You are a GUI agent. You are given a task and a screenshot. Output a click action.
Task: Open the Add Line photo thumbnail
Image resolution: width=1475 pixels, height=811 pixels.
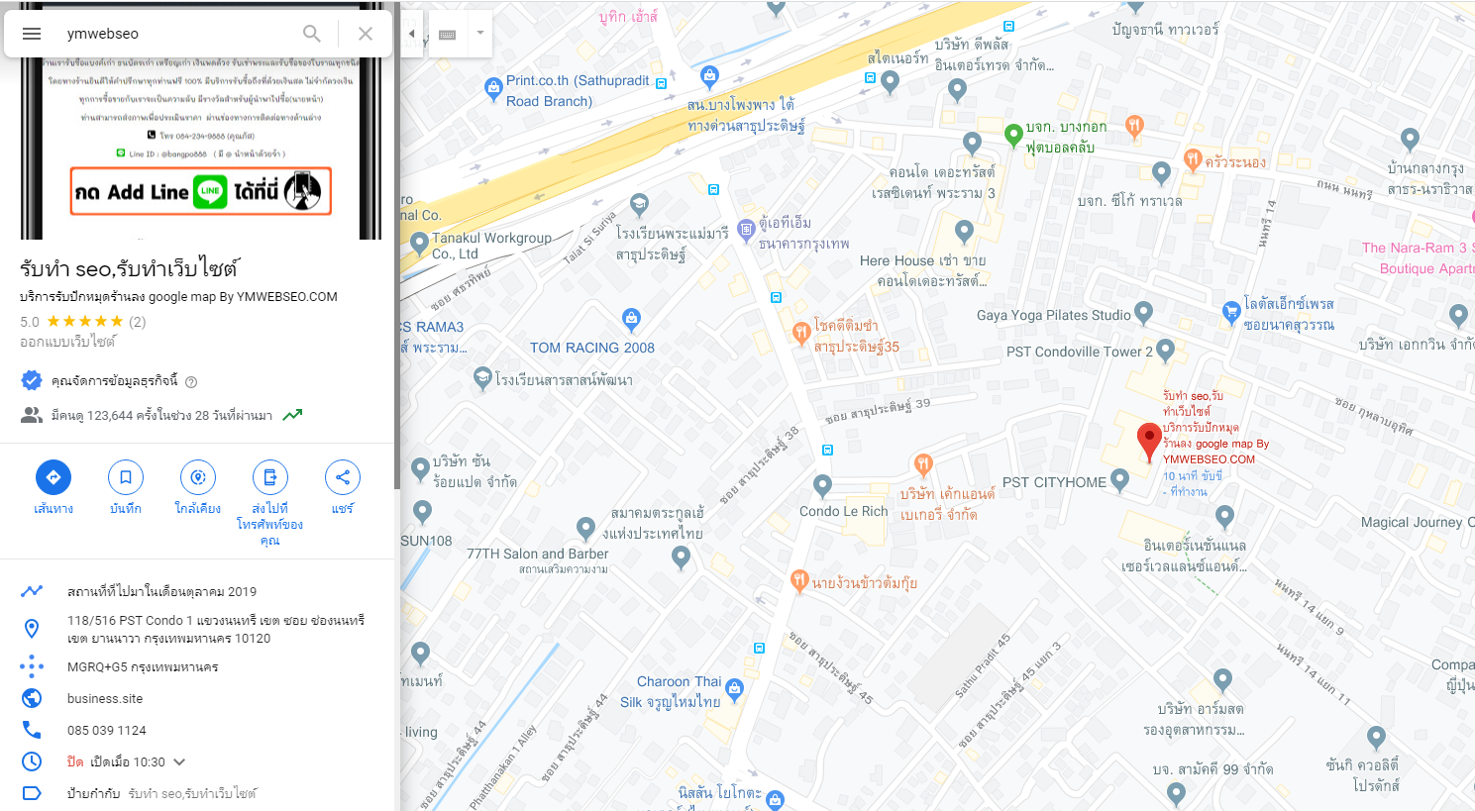coord(201,149)
